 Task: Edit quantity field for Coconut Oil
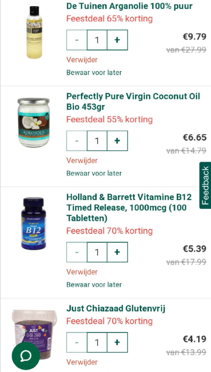click(97, 141)
